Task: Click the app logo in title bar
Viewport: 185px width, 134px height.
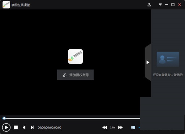Action: point(6,5)
